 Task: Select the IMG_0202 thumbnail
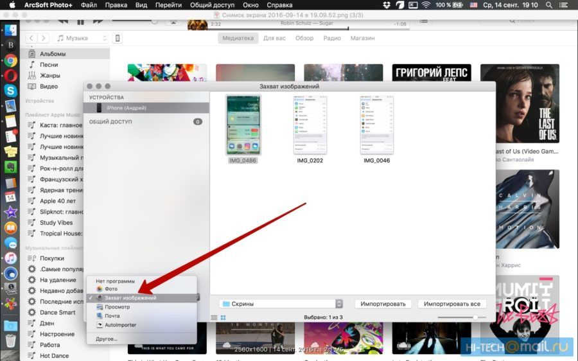[x=310, y=125]
